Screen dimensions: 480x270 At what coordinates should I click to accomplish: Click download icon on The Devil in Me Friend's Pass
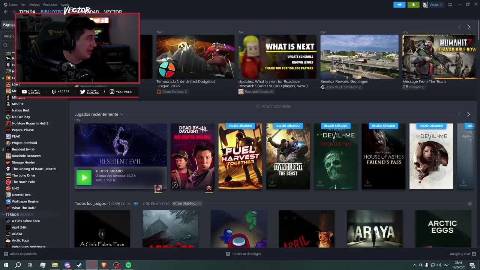click(x=320, y=183)
